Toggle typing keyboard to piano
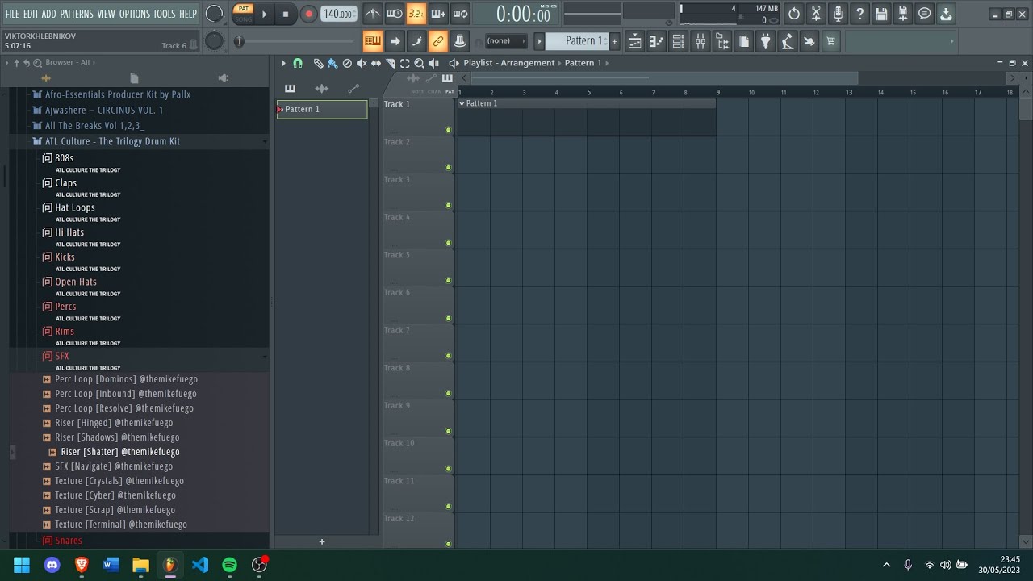Image resolution: width=1033 pixels, height=581 pixels. [x=372, y=41]
